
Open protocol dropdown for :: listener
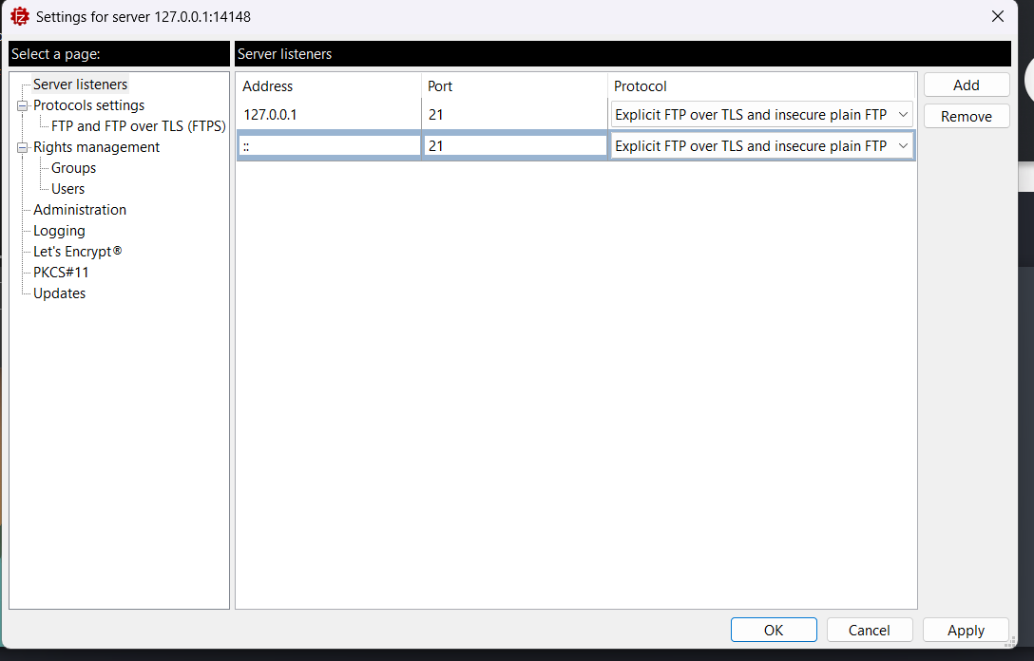pyautogui.click(x=761, y=145)
